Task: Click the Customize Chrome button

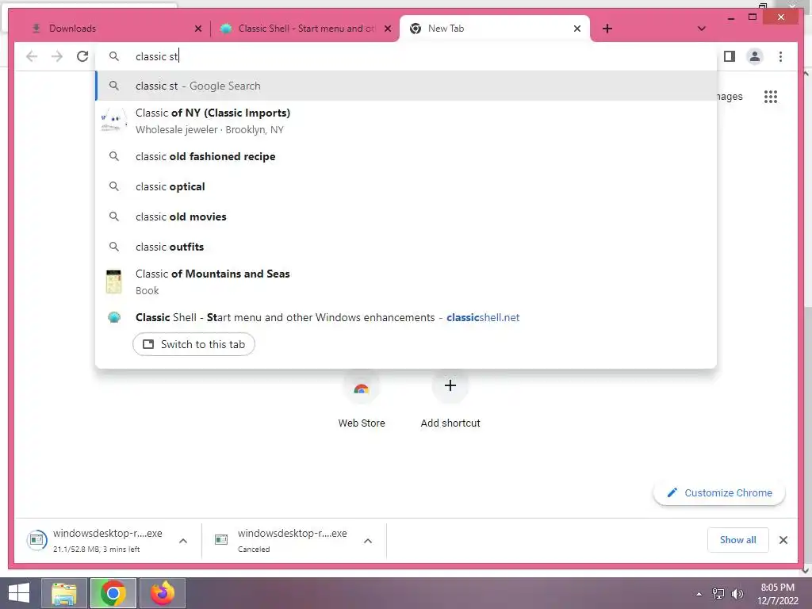Action: 719,492
